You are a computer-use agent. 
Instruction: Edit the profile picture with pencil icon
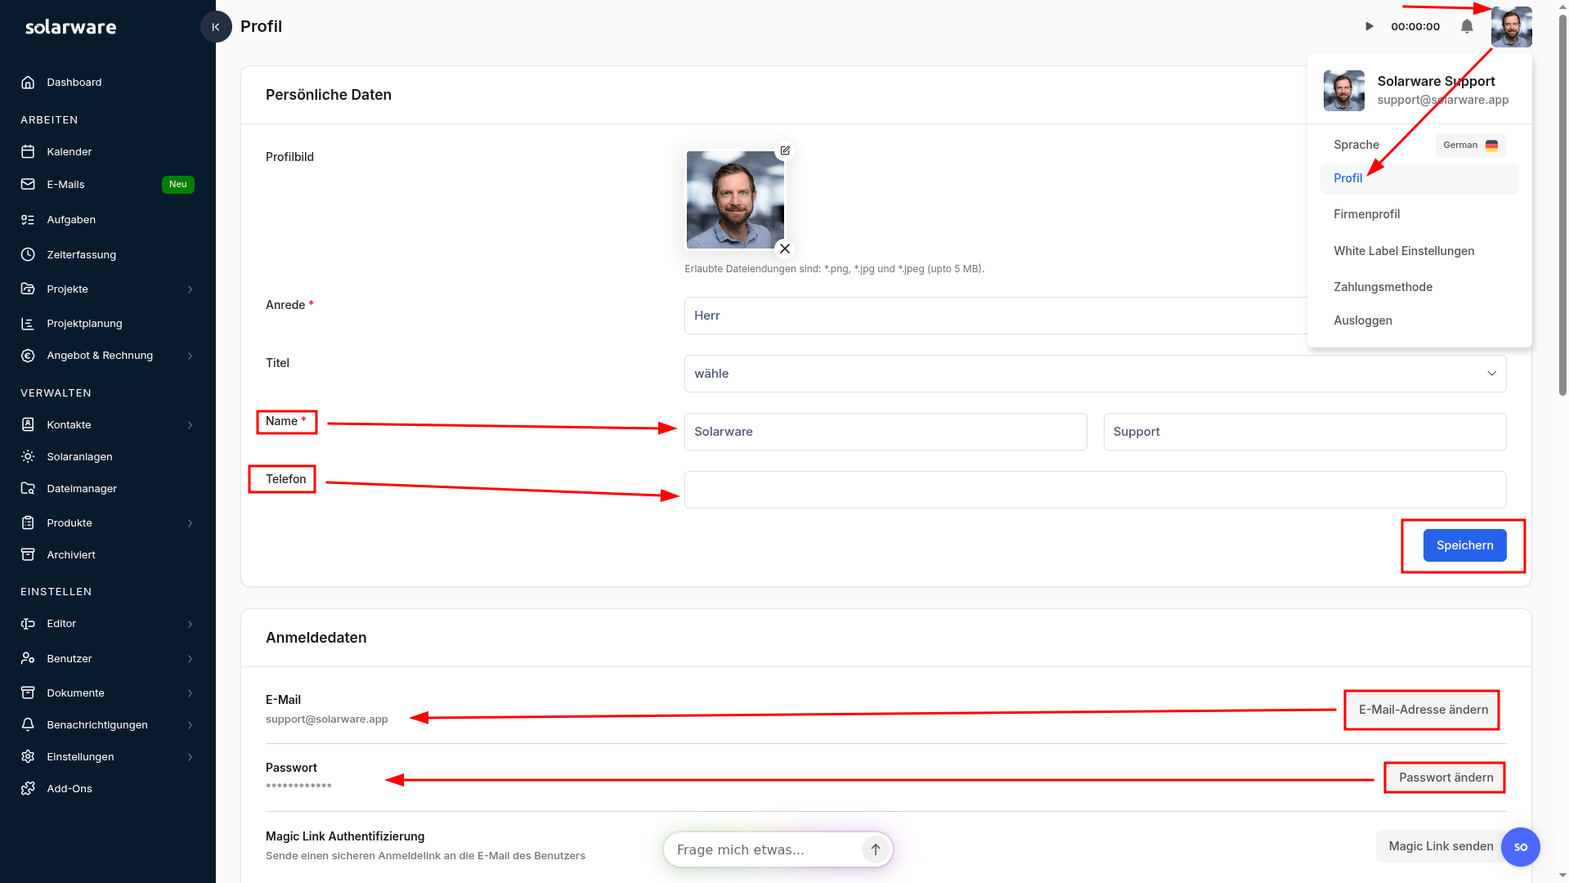(x=785, y=150)
